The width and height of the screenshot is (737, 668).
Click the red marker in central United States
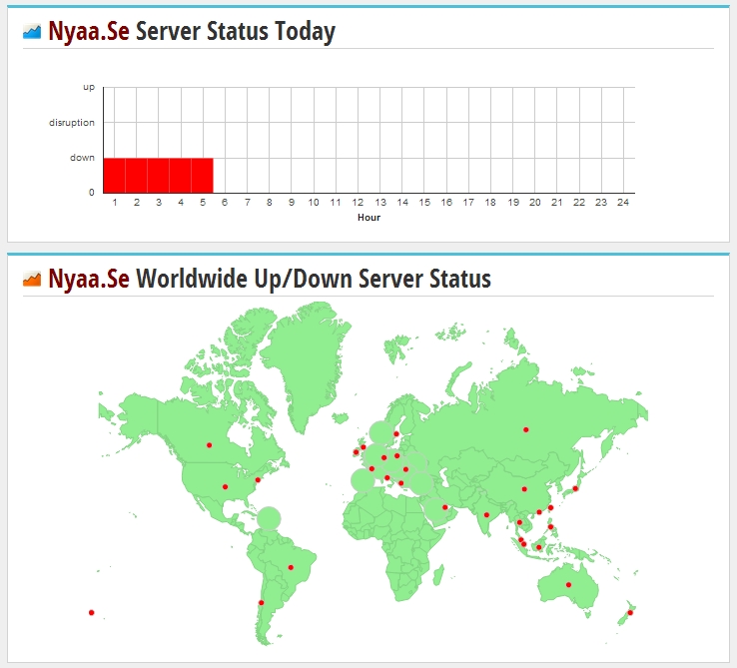coord(225,487)
